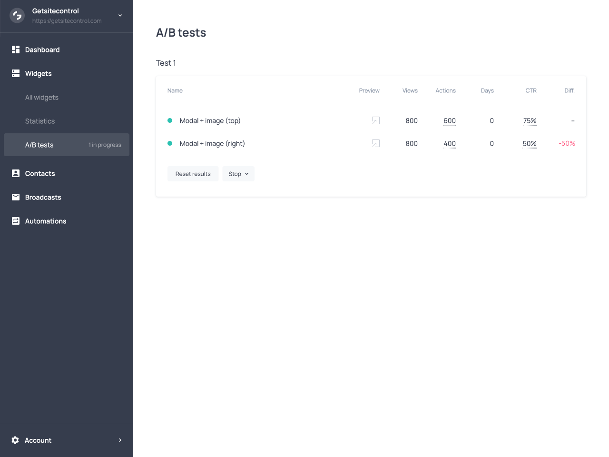Open preview for Modal + image (right)

(376, 143)
